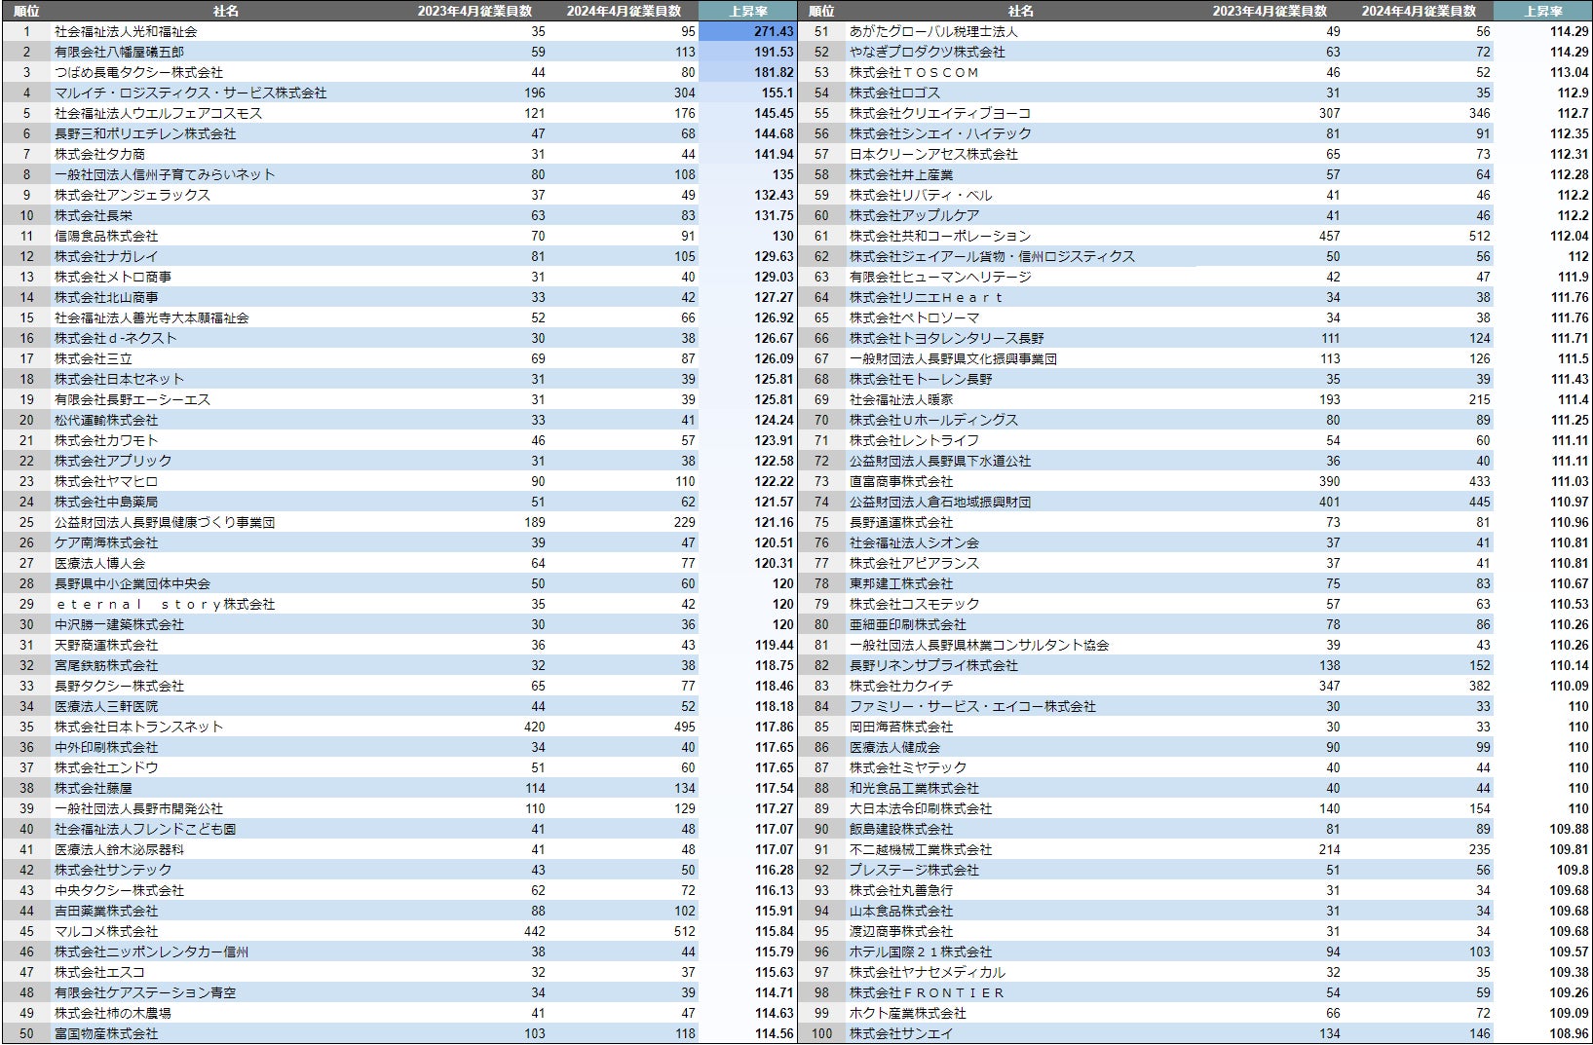Click the name 株式会社ナガレイ
Image resolution: width=1593 pixels, height=1045 pixels.
coord(106,256)
